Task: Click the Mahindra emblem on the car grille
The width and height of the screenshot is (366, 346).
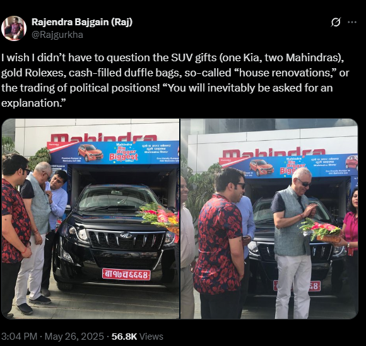Action: (x=126, y=236)
